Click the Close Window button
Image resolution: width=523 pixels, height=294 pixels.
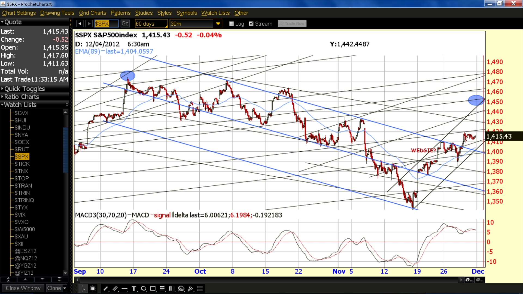(x=23, y=288)
